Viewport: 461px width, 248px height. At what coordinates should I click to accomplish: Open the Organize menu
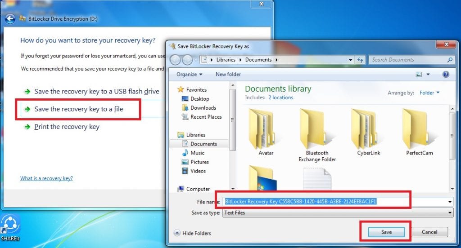pos(189,74)
